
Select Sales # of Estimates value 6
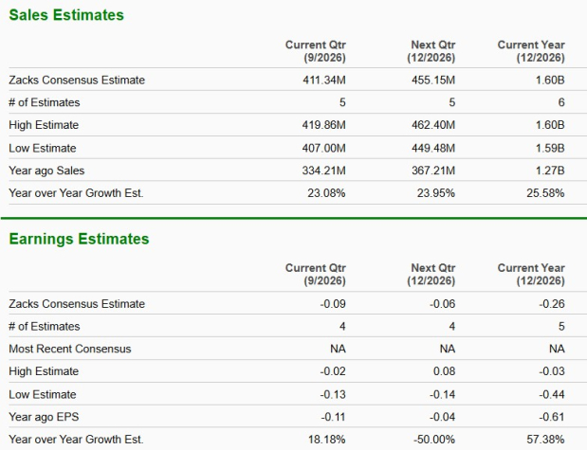(x=561, y=102)
